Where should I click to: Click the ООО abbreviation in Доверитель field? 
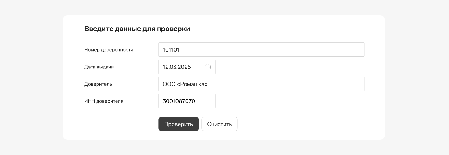(169, 84)
